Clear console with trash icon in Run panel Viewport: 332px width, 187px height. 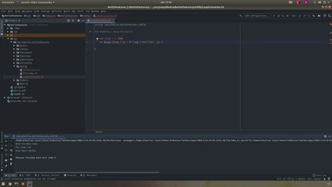(x=11, y=164)
